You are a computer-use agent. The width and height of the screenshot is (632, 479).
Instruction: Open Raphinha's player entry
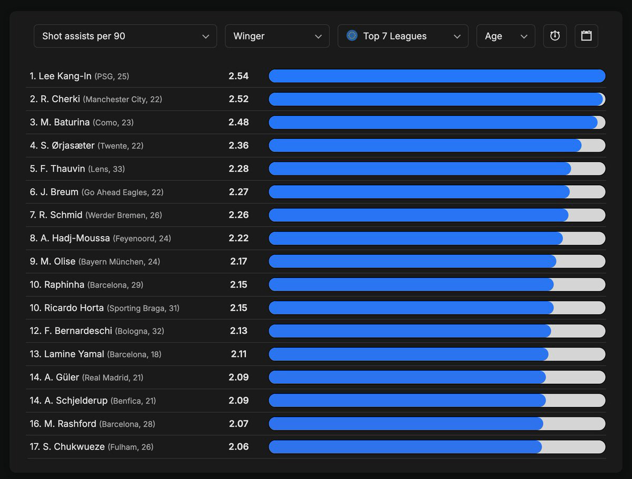[64, 285]
